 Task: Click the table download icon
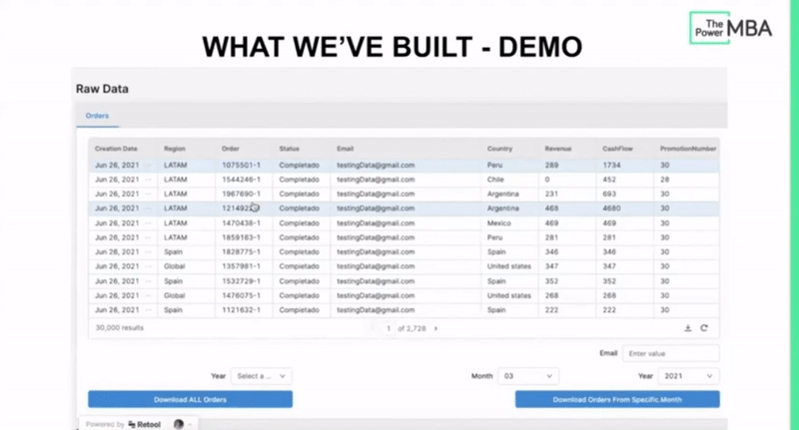pyautogui.click(x=687, y=328)
